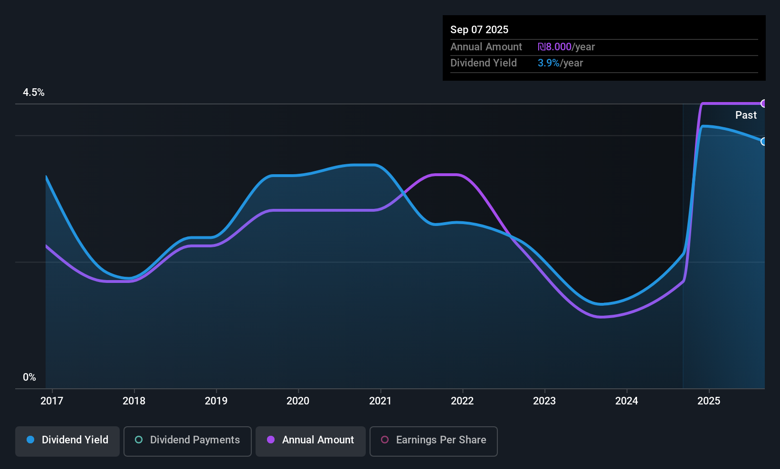
Task: Enable the Dividend Payments series
Action: pos(188,441)
